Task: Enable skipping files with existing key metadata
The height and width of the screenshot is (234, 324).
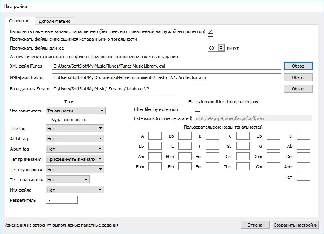Action: tap(210, 39)
